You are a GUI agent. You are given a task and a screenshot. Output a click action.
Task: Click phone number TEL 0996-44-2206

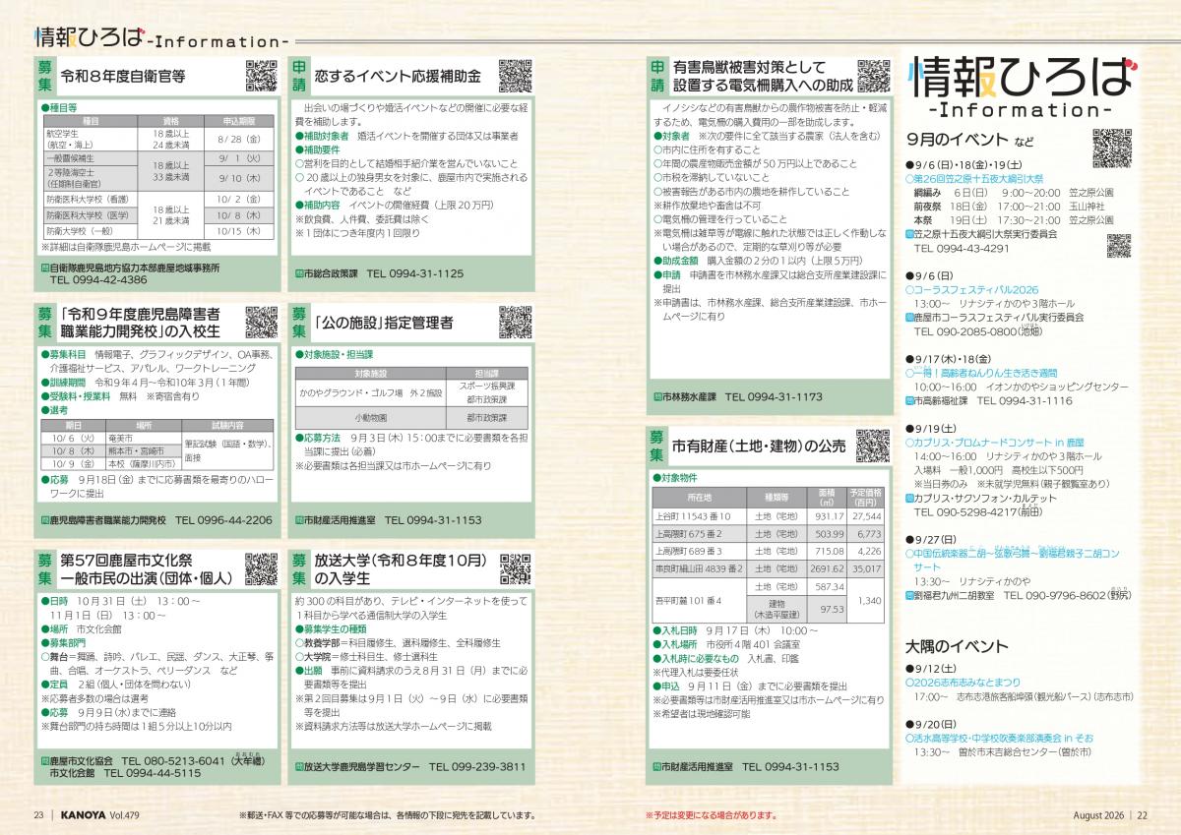224,518
